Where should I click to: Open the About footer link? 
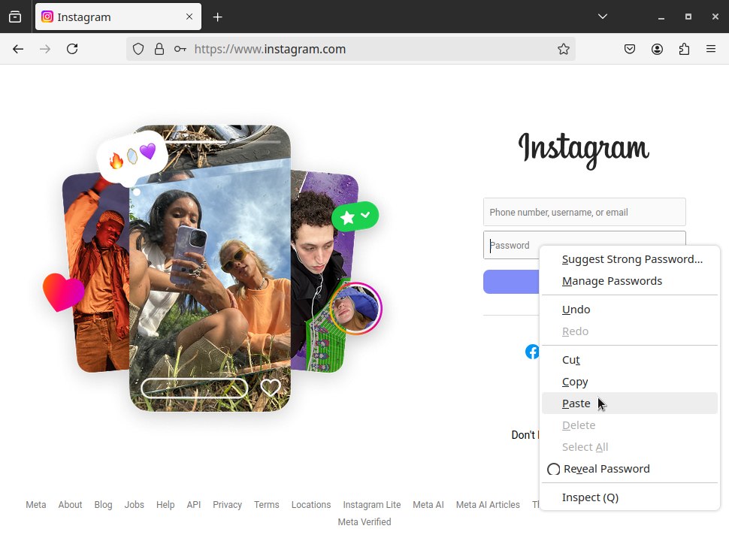[70, 504]
